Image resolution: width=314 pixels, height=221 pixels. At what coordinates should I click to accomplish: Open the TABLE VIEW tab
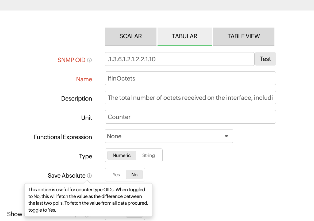[x=243, y=36]
